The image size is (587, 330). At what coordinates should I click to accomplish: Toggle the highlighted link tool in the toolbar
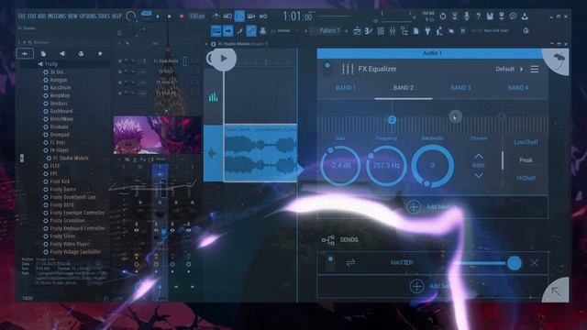[x=251, y=31]
